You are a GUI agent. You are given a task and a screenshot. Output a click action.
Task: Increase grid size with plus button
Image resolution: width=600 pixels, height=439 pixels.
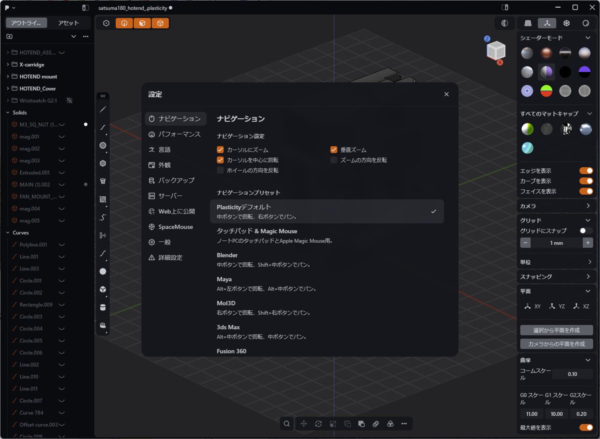coord(587,242)
